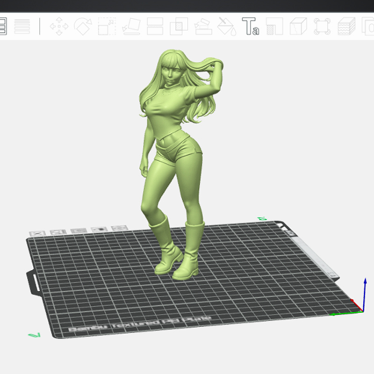Select the Scale tool
Viewport: 374px width, 374px height.
pyautogui.click(x=107, y=26)
